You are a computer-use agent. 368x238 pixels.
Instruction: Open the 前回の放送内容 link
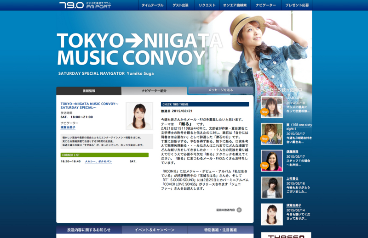point(225,210)
